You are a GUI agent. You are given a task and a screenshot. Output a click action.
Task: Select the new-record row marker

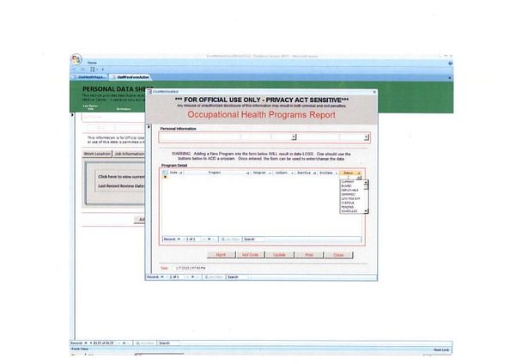165,177
